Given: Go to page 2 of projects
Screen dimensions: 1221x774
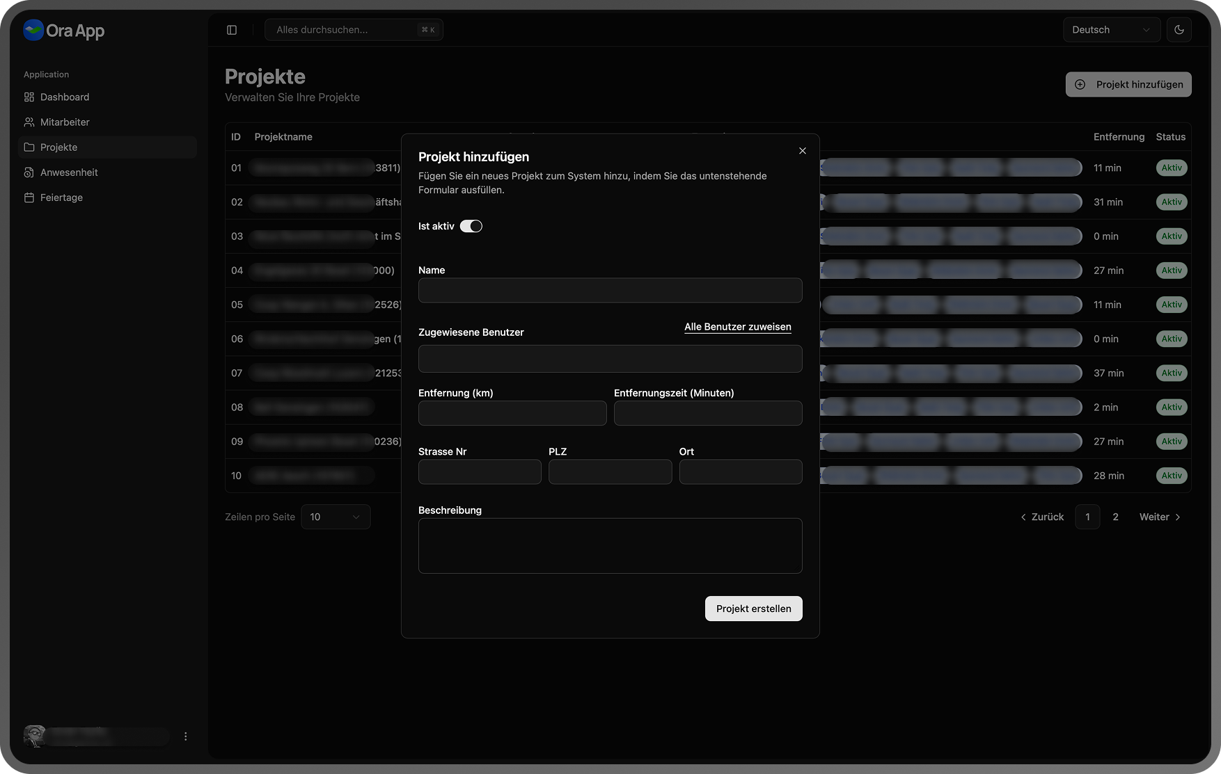Looking at the screenshot, I should pos(1115,517).
